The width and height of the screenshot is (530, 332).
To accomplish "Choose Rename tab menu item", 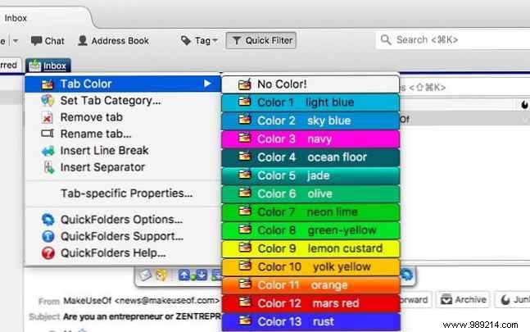I will coord(123,134).
